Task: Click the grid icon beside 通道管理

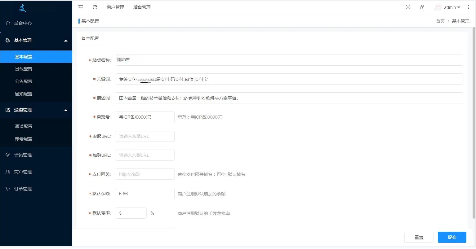Action: click(x=8, y=110)
